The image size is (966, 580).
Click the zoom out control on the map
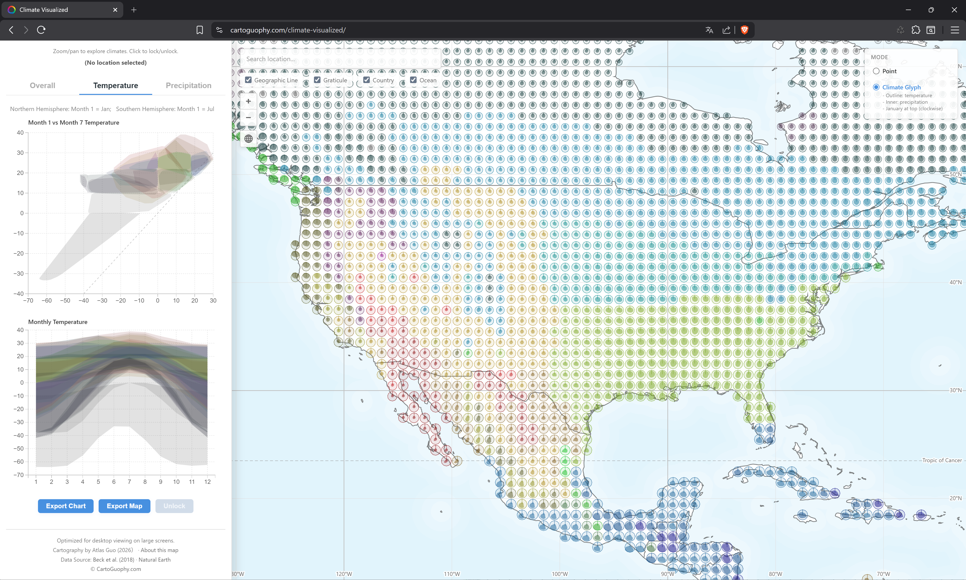(249, 117)
